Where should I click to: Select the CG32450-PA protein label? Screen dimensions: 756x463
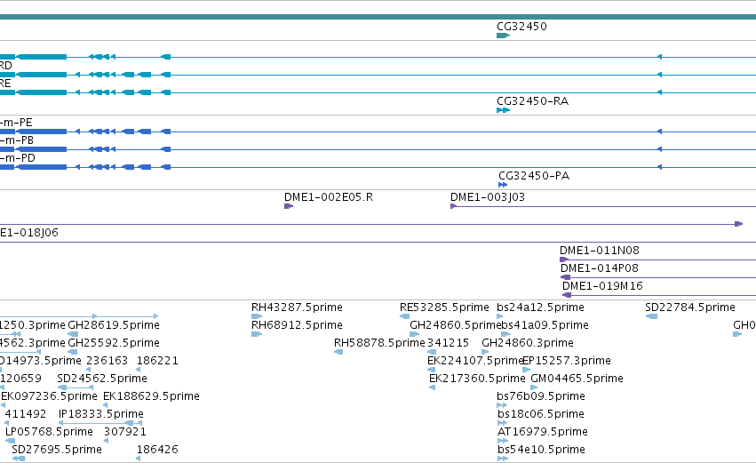pos(534,176)
